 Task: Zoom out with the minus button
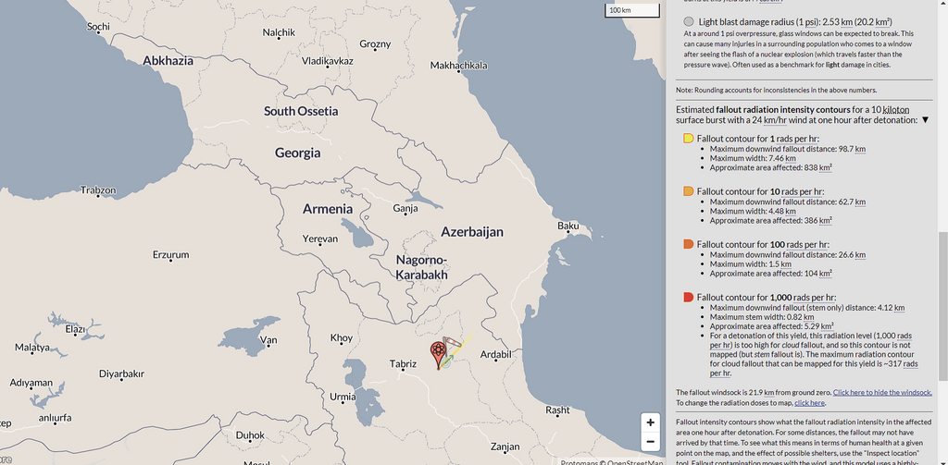point(650,442)
